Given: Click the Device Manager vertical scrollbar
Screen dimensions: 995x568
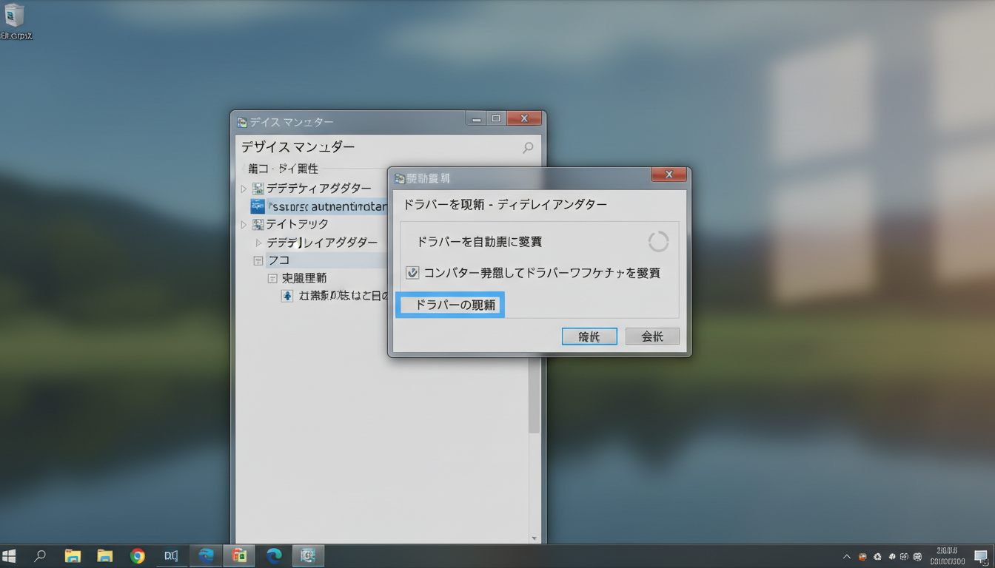Looking at the screenshot, I should [535, 399].
